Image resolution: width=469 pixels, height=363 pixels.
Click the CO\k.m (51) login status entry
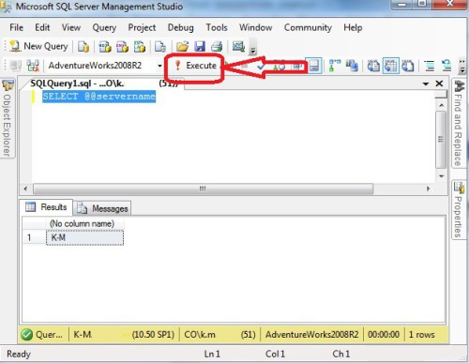coord(219,335)
